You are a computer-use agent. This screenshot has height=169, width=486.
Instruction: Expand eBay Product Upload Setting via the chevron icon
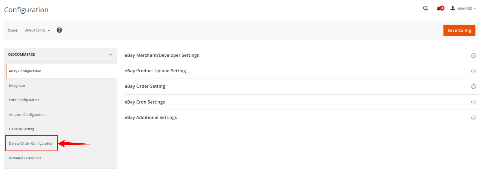pyautogui.click(x=473, y=71)
